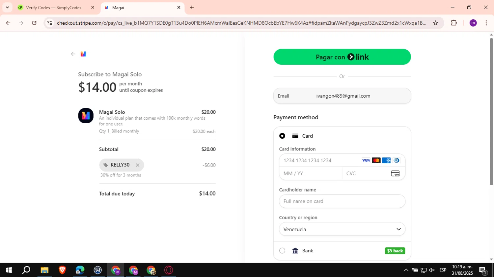Click the Magai Solo product icon
Image resolution: width=494 pixels, height=277 pixels.
click(86, 116)
